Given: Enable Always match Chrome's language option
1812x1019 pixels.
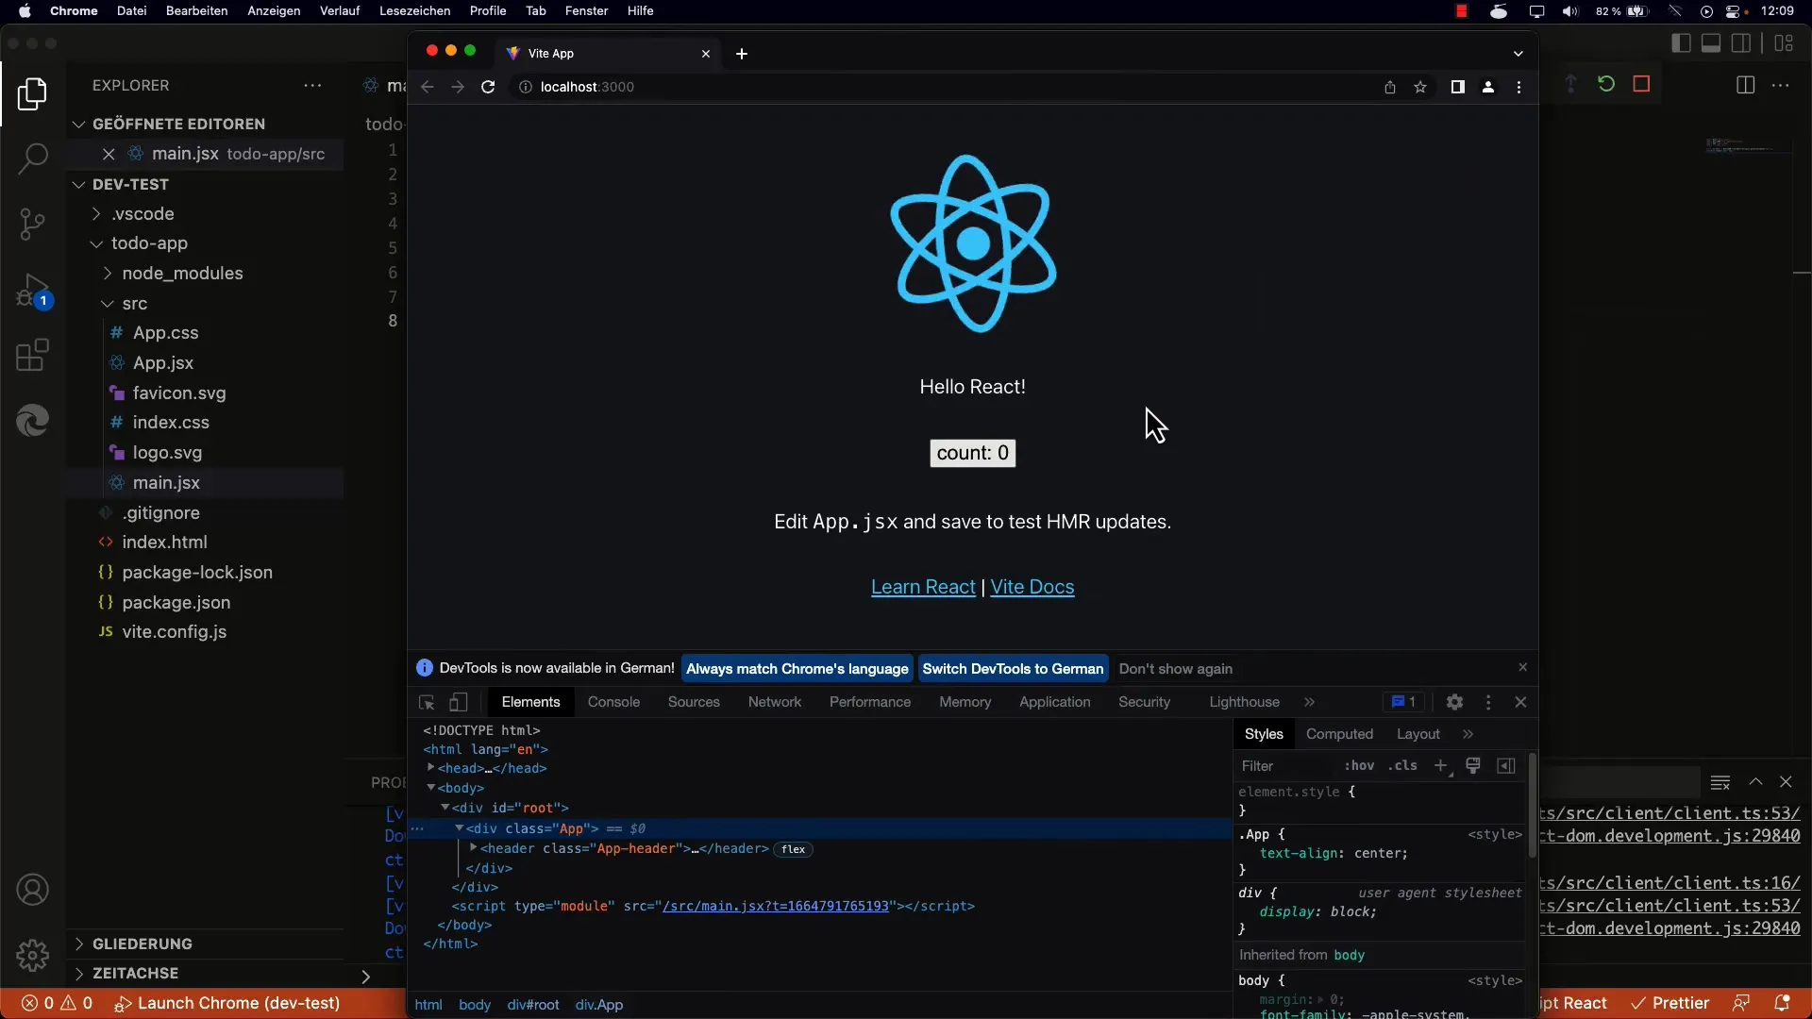Looking at the screenshot, I should (x=797, y=668).
